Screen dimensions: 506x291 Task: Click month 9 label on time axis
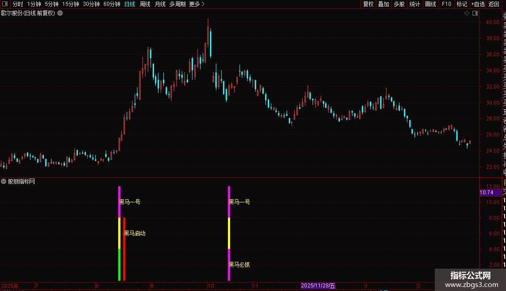[152, 286]
